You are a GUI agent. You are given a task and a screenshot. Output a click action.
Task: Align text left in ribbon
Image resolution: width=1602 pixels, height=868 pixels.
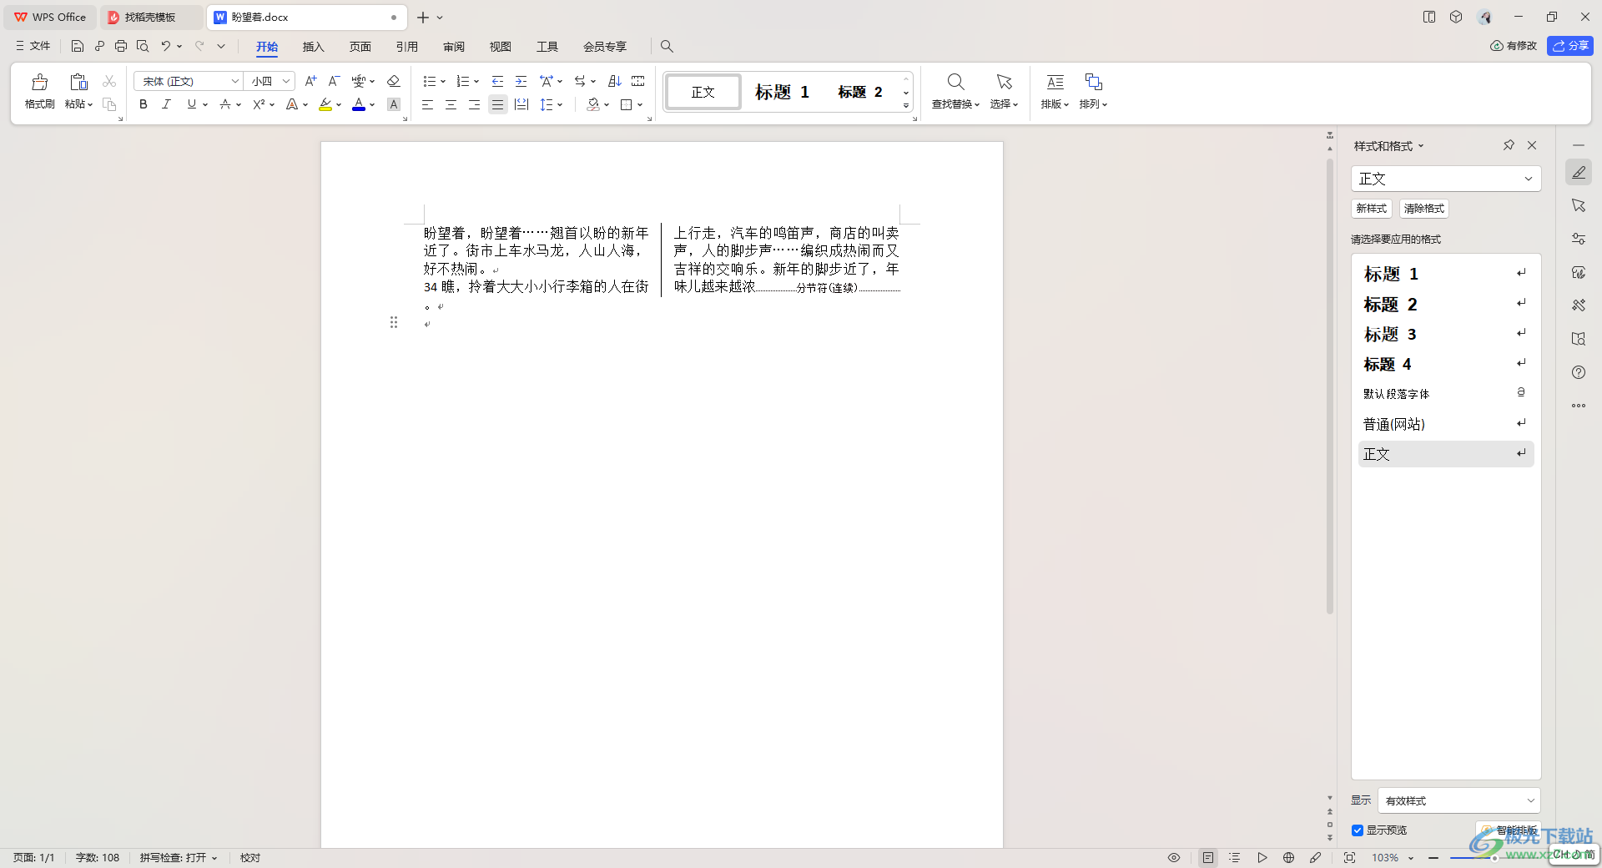pos(427,104)
